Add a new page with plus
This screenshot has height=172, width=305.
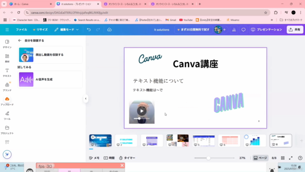click(x=302, y=140)
